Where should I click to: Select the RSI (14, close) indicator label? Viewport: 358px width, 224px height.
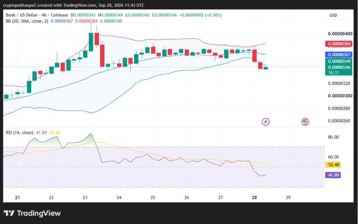(19, 132)
